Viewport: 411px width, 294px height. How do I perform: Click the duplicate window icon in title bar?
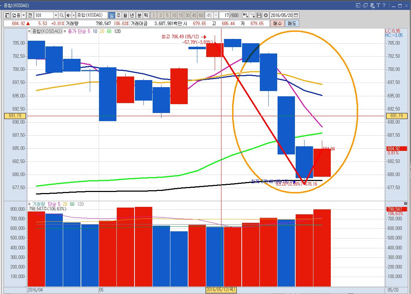coord(365,5)
